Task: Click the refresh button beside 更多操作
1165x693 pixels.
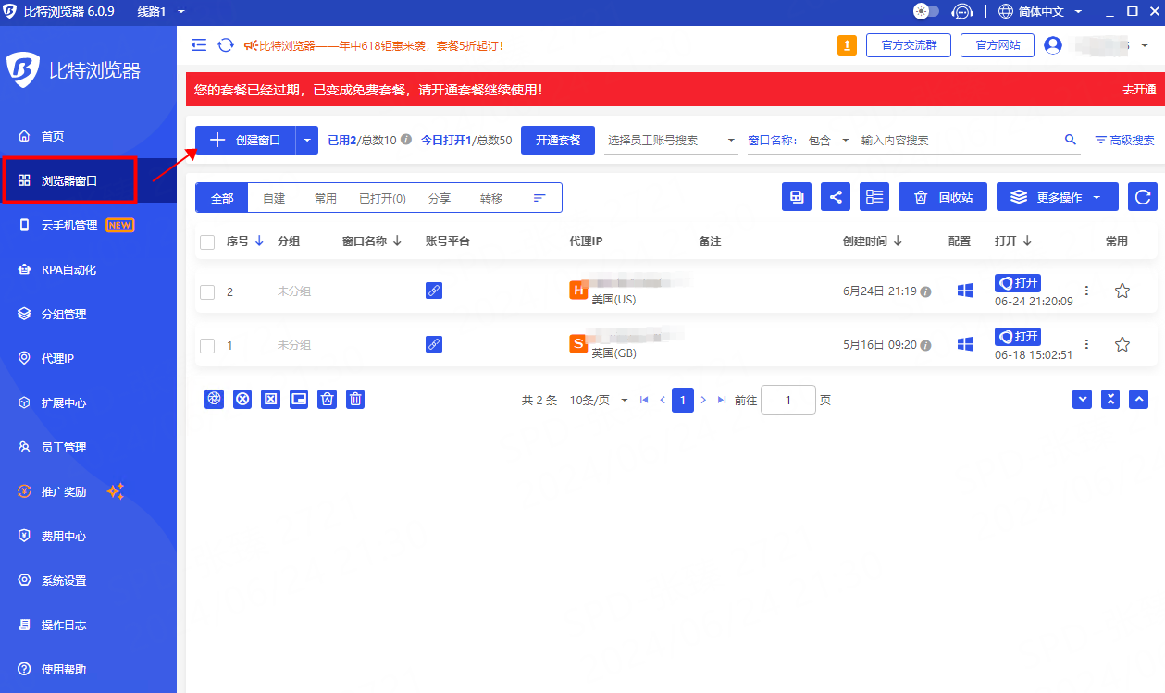Action: click(1143, 197)
